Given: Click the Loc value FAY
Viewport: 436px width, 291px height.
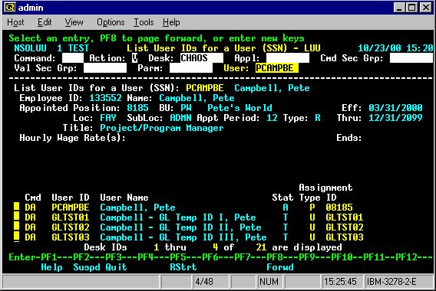Looking at the screenshot, I should (108, 118).
